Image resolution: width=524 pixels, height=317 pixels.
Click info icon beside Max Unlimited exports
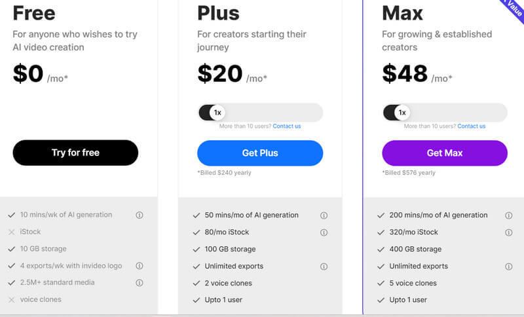tap(508, 267)
